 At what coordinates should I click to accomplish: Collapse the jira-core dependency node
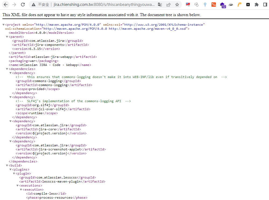point(10,121)
